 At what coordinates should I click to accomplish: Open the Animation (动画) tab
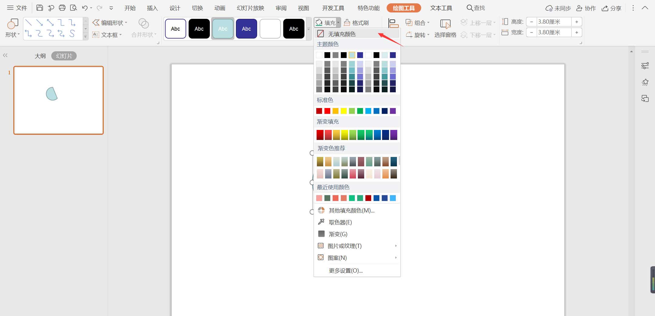click(220, 8)
